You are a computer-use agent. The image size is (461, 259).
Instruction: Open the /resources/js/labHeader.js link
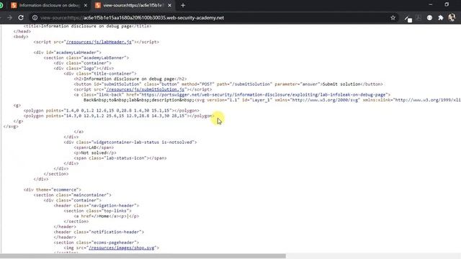click(x=99, y=42)
